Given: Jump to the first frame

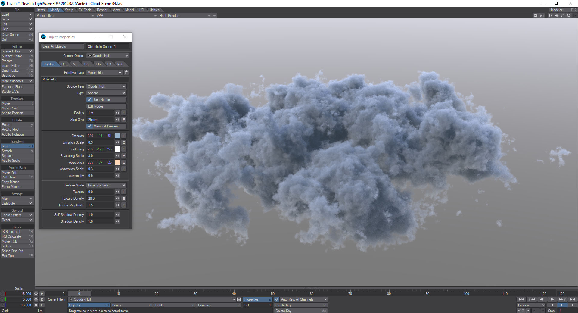Looking at the screenshot, I should coord(521,299).
